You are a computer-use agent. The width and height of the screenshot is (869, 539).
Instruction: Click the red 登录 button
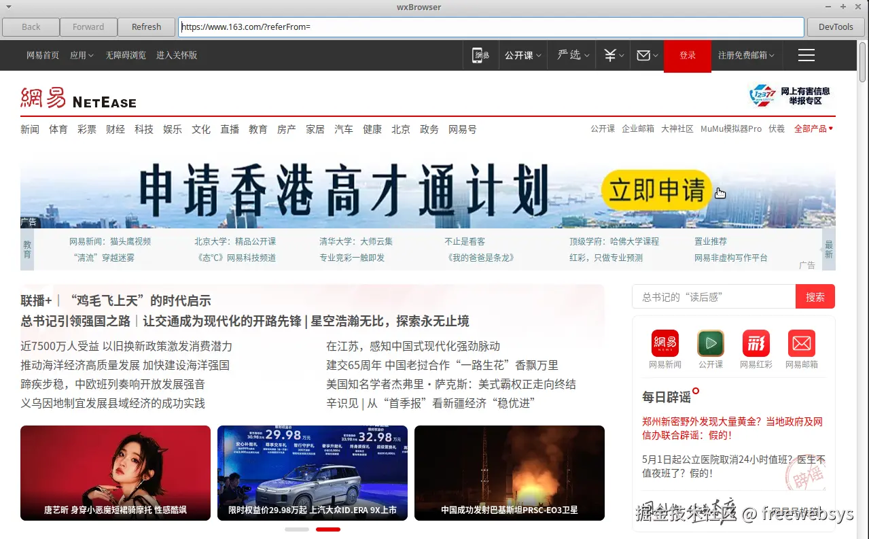coord(688,56)
